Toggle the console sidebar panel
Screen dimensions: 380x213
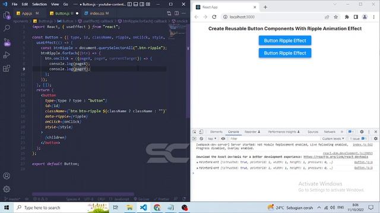[194, 138]
